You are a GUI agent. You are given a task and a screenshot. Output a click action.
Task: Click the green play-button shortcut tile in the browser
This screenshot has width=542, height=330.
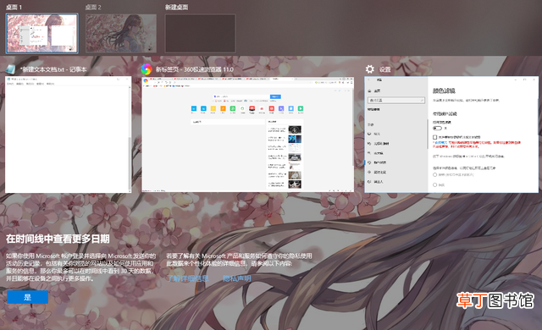(x=301, y=108)
